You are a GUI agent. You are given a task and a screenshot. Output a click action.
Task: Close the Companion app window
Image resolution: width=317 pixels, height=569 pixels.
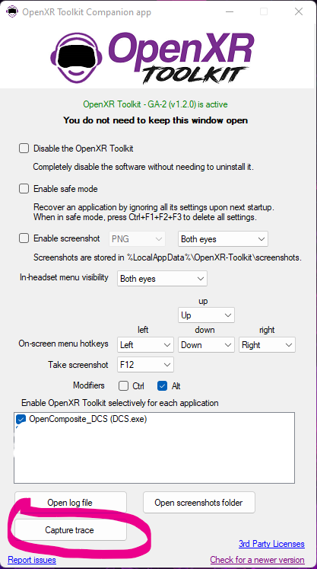(299, 11)
